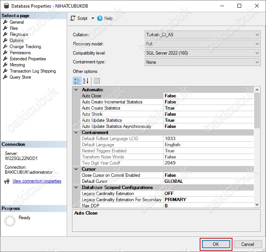The width and height of the screenshot is (266, 252).
Task: Click the Property Pages icon
Action: click(97, 81)
